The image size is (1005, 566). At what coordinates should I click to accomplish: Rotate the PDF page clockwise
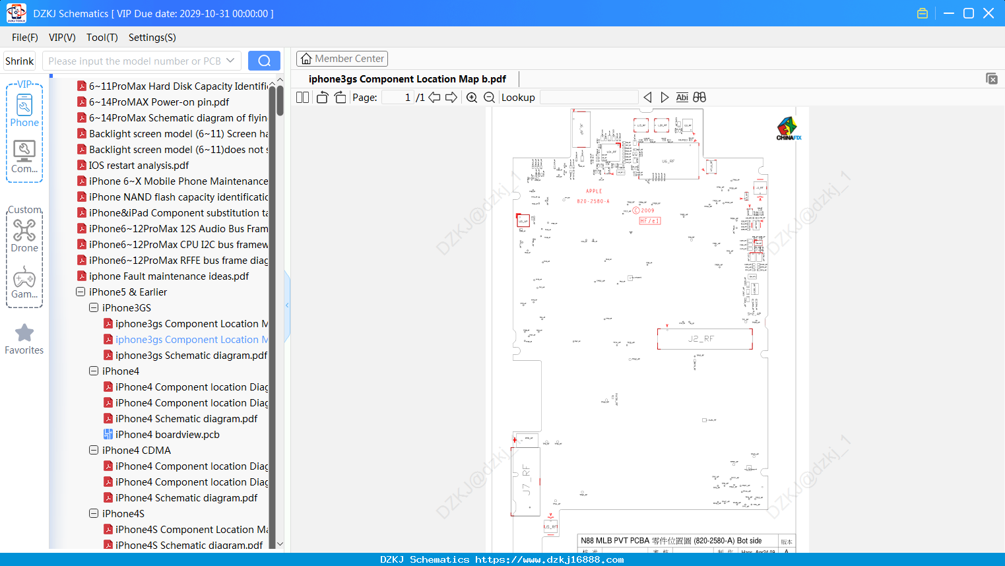[340, 98]
